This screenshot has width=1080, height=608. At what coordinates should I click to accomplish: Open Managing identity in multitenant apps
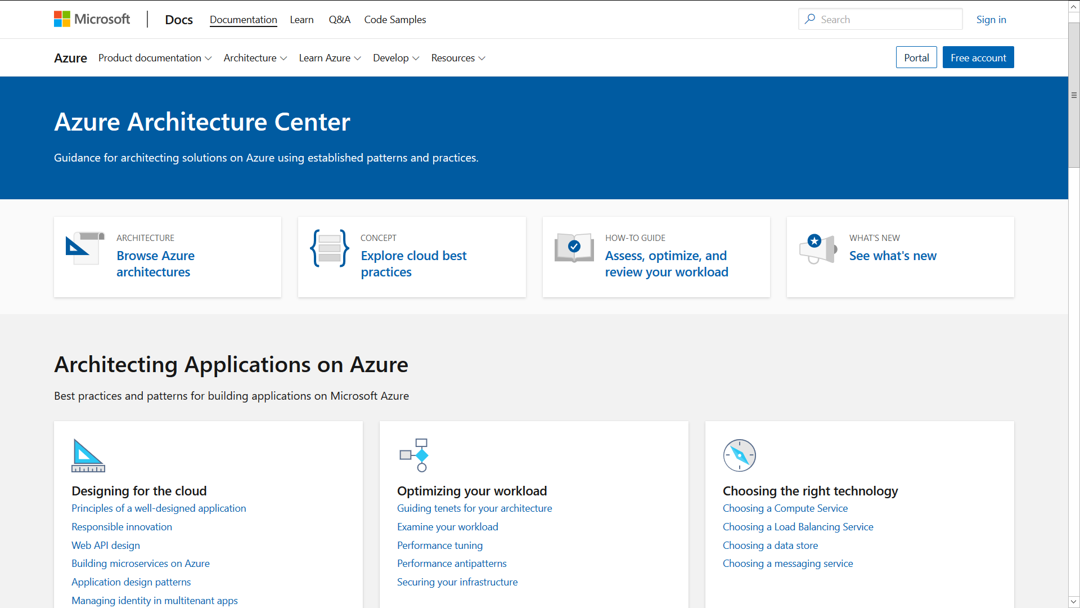[155, 601]
